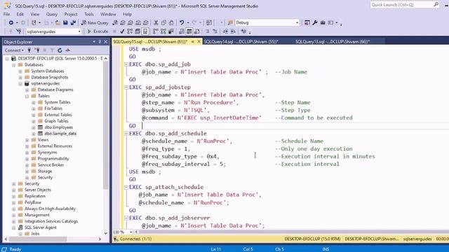This screenshot has height=252, width=449.
Task: Click the Change Connection plug icon
Action: click(x=19, y=31)
